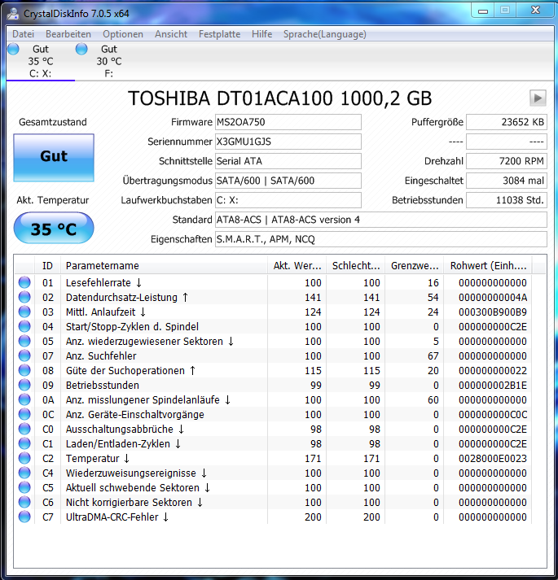Click the blue status icon for C: X: disk

pyautogui.click(x=13, y=49)
